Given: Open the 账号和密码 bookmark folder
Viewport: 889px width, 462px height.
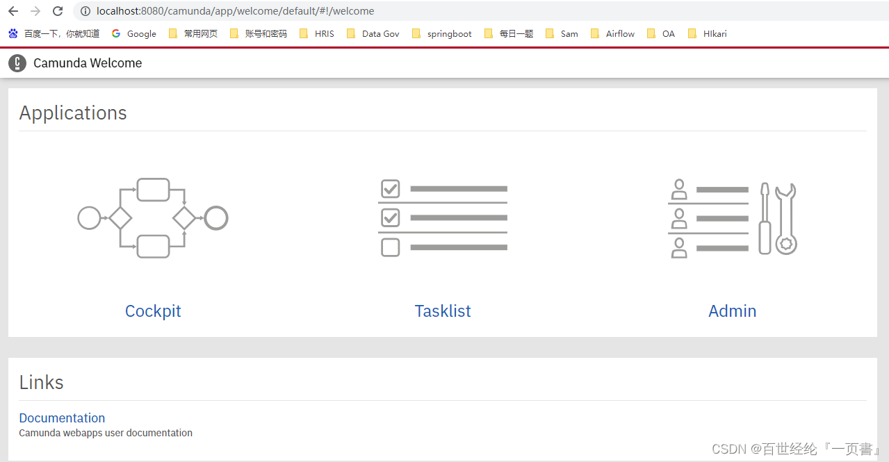Looking at the screenshot, I should pyautogui.click(x=259, y=33).
